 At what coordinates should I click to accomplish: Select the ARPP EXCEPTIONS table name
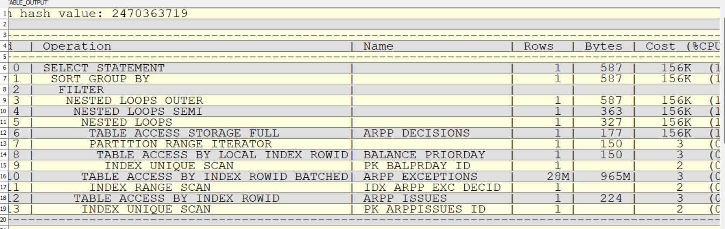point(420,176)
